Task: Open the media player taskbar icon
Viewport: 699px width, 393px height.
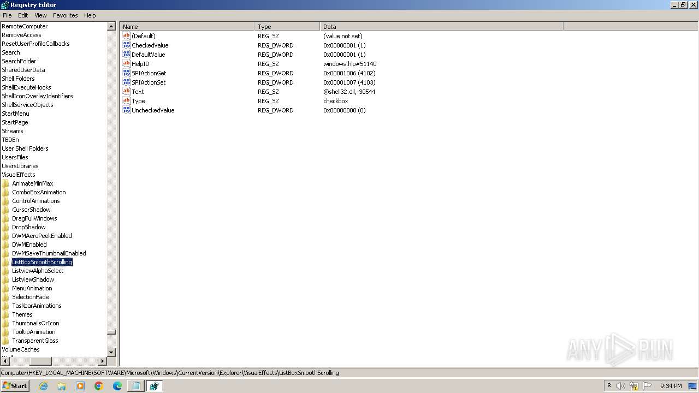Action: 80,386
